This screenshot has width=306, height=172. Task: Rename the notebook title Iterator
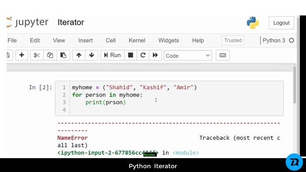click(x=71, y=22)
